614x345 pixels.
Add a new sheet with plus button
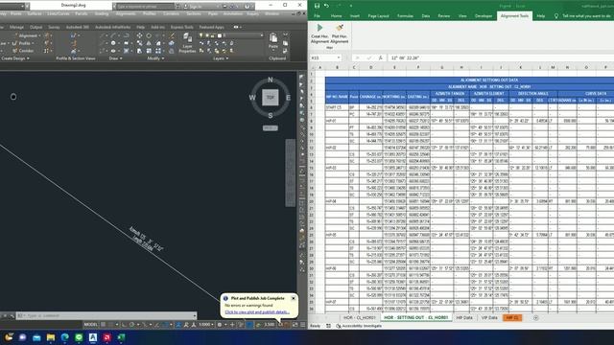535,317
